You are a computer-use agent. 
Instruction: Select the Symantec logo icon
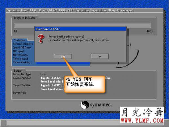tap(84, 104)
